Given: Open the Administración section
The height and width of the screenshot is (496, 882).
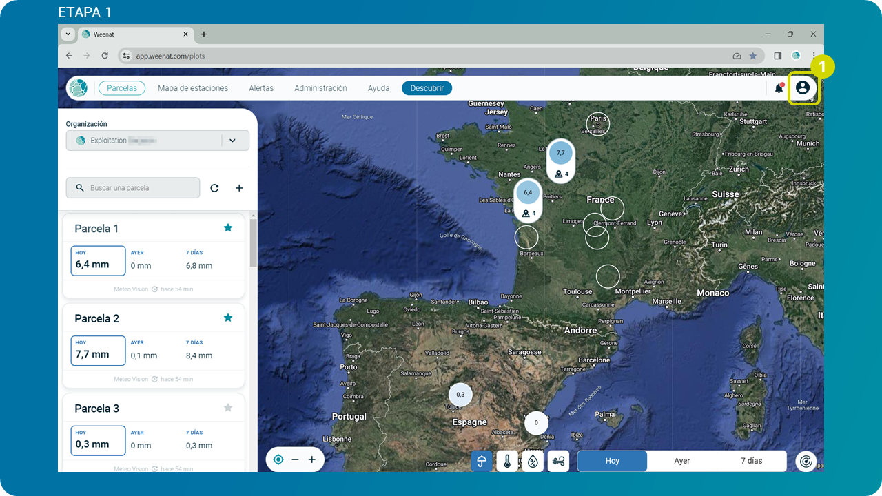Looking at the screenshot, I should tap(320, 88).
